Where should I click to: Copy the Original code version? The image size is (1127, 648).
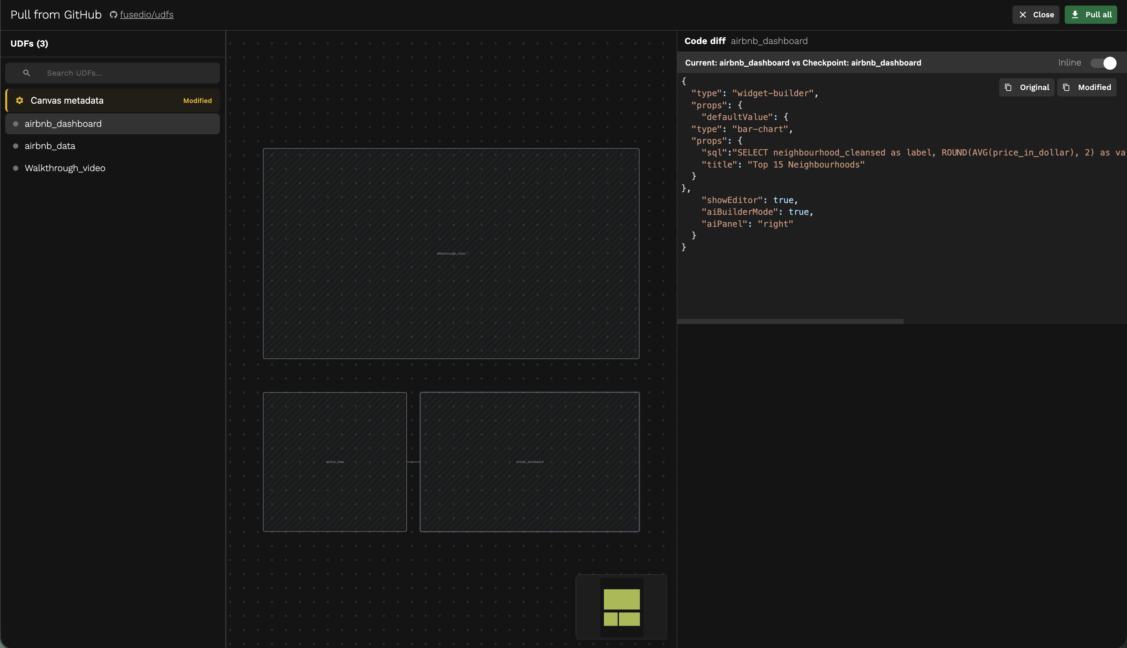click(1026, 87)
